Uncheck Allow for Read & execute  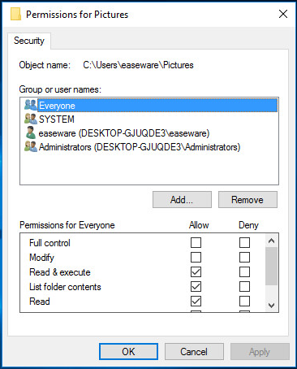(x=196, y=271)
